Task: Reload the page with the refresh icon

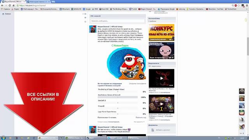Action: pos(10,5)
